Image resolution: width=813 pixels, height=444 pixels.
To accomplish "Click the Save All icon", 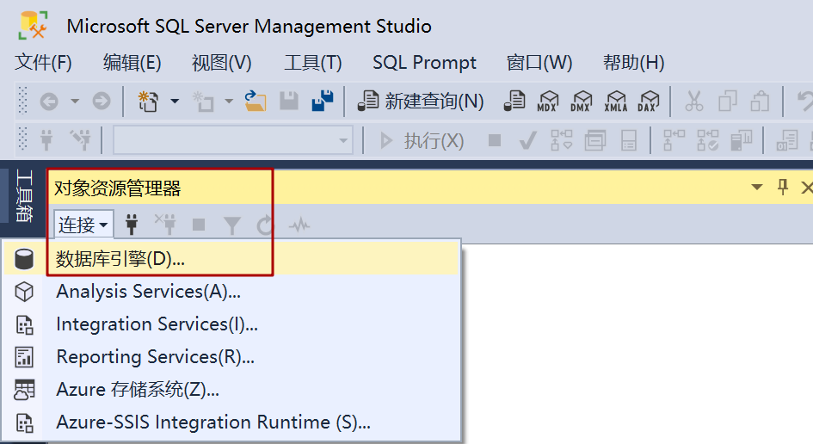I will [323, 102].
